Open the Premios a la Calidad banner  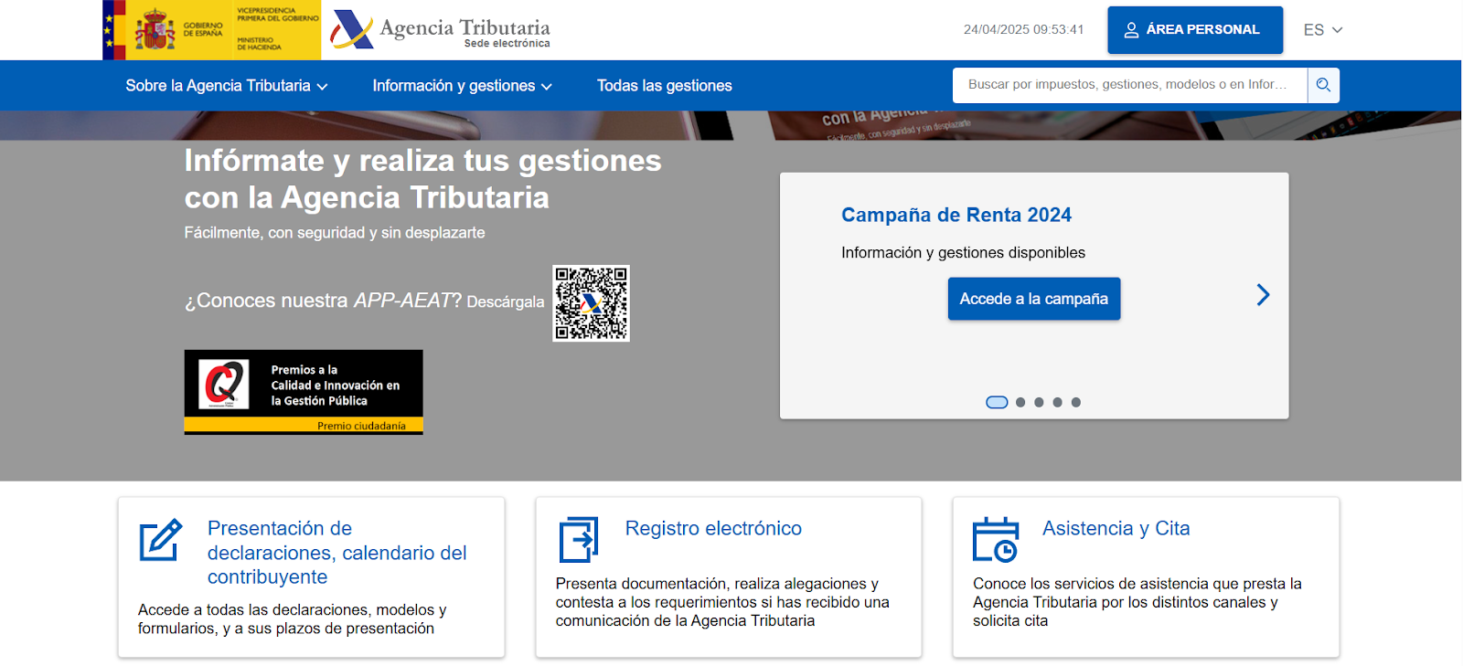[304, 392]
